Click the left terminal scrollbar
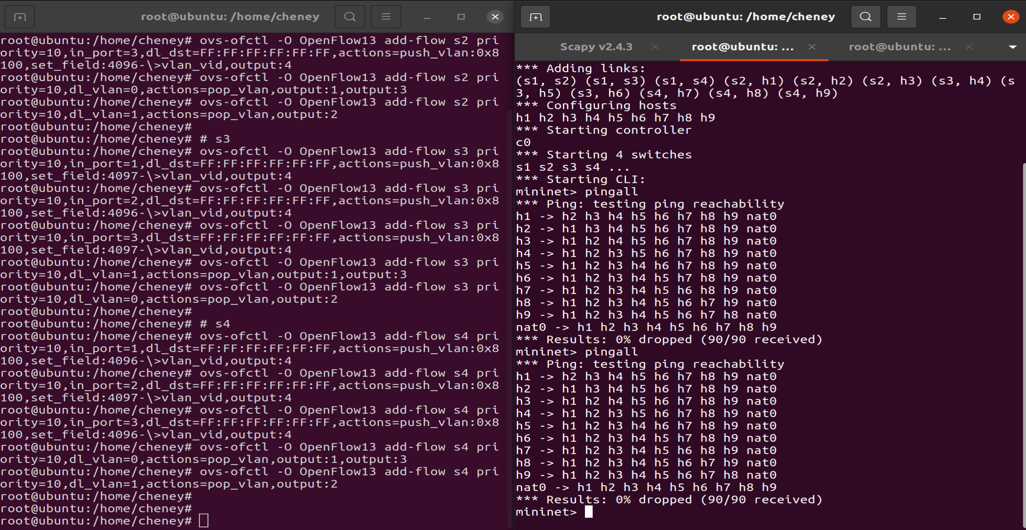The height and width of the screenshot is (530, 1026). click(x=510, y=318)
